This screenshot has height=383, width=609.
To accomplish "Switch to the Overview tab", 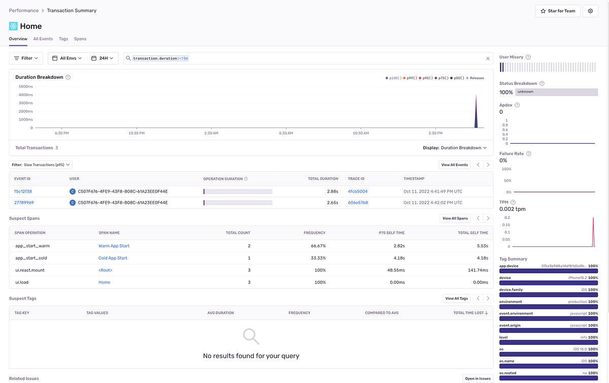I will (18, 39).
